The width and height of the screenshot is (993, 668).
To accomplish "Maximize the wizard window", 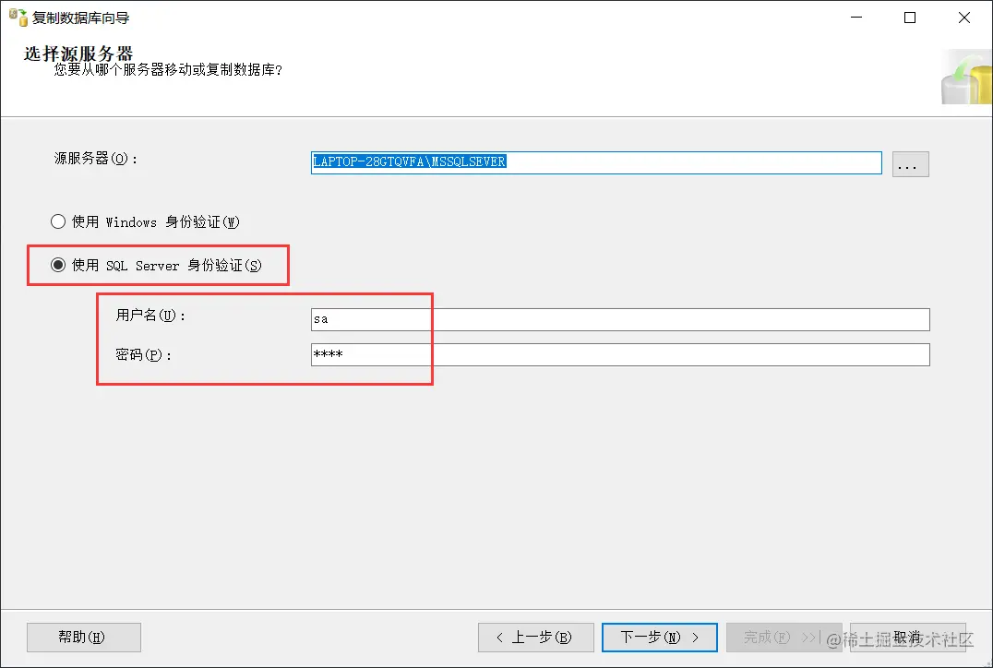I will 909,18.
